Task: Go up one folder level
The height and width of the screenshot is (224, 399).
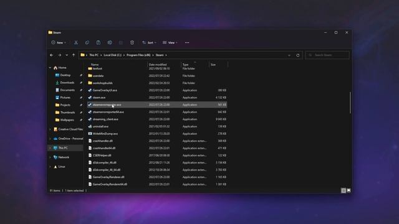Action: pyautogui.click(x=74, y=55)
